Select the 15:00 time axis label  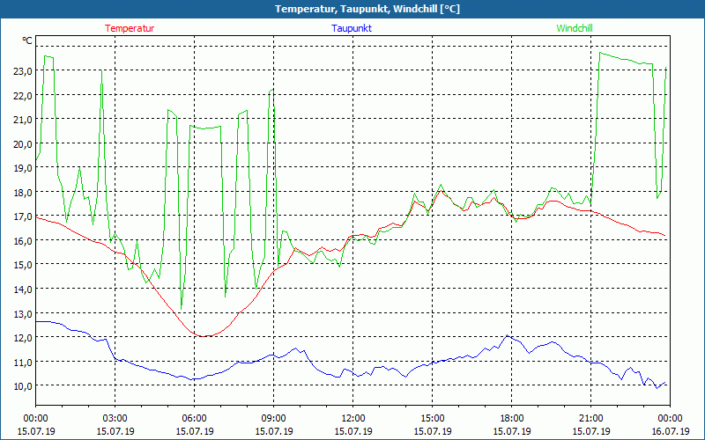click(x=433, y=418)
